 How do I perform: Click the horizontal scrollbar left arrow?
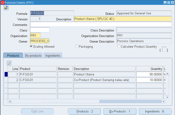tap(9, 102)
